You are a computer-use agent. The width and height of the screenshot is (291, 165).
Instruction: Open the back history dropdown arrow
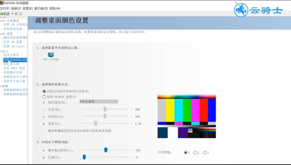point(12,13)
